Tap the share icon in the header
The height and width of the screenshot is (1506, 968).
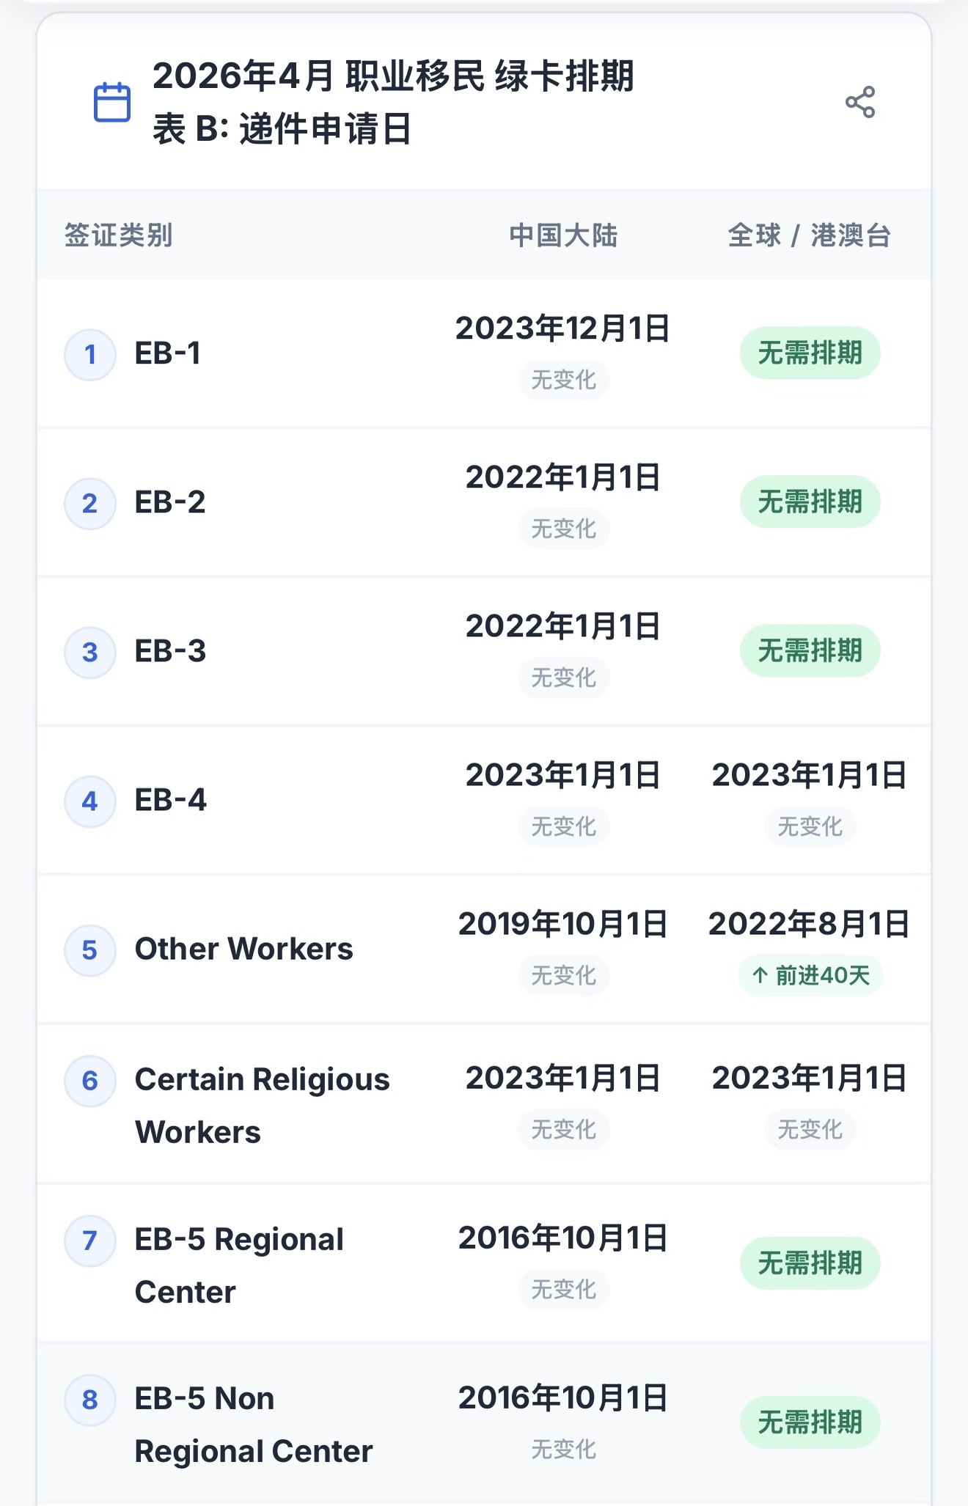[x=860, y=102]
